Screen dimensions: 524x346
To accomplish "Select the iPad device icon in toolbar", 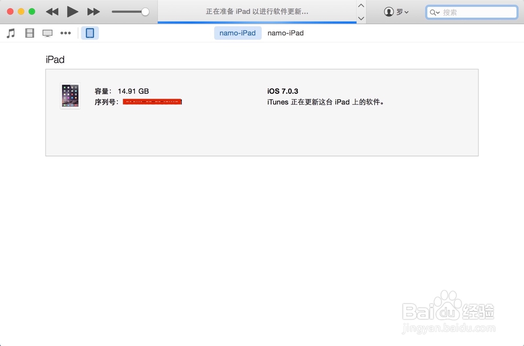I will [90, 32].
